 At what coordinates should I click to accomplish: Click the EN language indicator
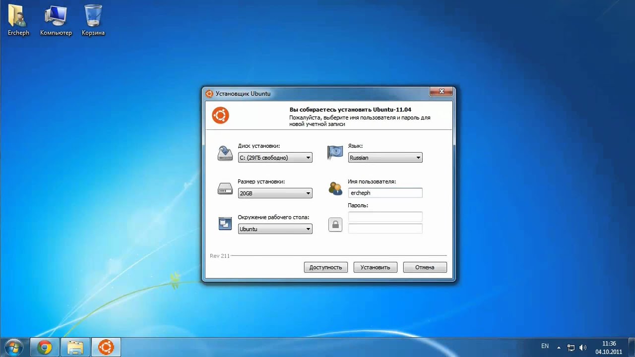coord(545,346)
